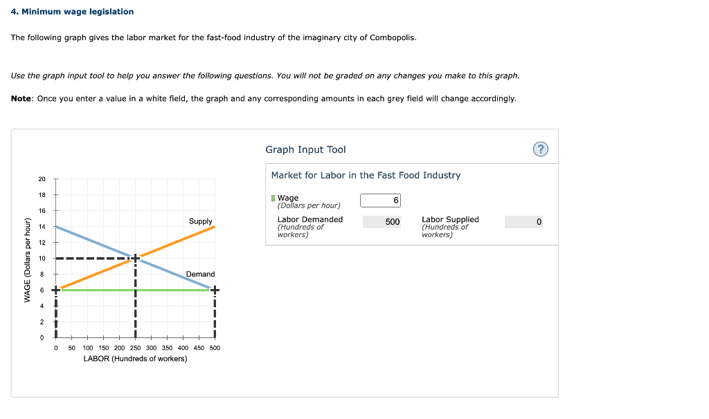Click the dashed horizontal line at wage 10
Viewport: 709px width, 419px height.
coord(93,259)
